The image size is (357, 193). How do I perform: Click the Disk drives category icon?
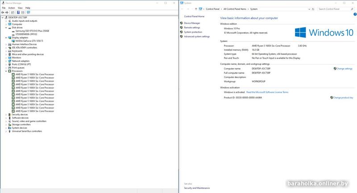point(9,28)
